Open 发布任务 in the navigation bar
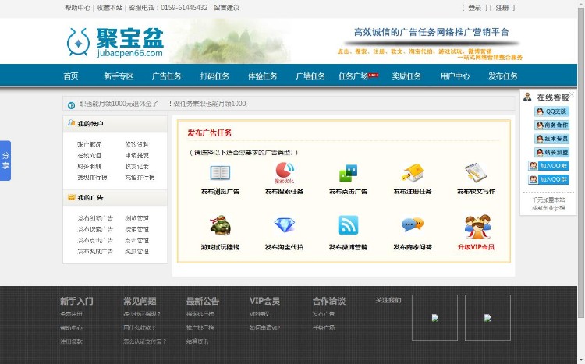Viewport: 585px width, 364px height. pyautogui.click(x=503, y=76)
